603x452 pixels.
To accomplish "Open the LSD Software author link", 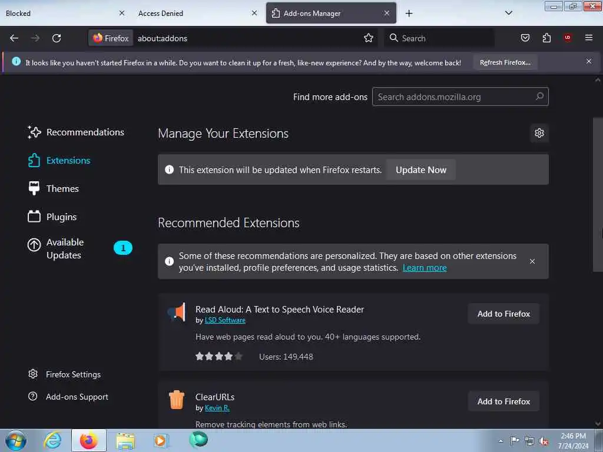I will coord(225,320).
